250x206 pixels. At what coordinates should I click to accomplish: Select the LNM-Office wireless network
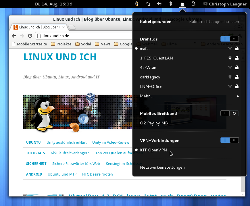click(151, 86)
